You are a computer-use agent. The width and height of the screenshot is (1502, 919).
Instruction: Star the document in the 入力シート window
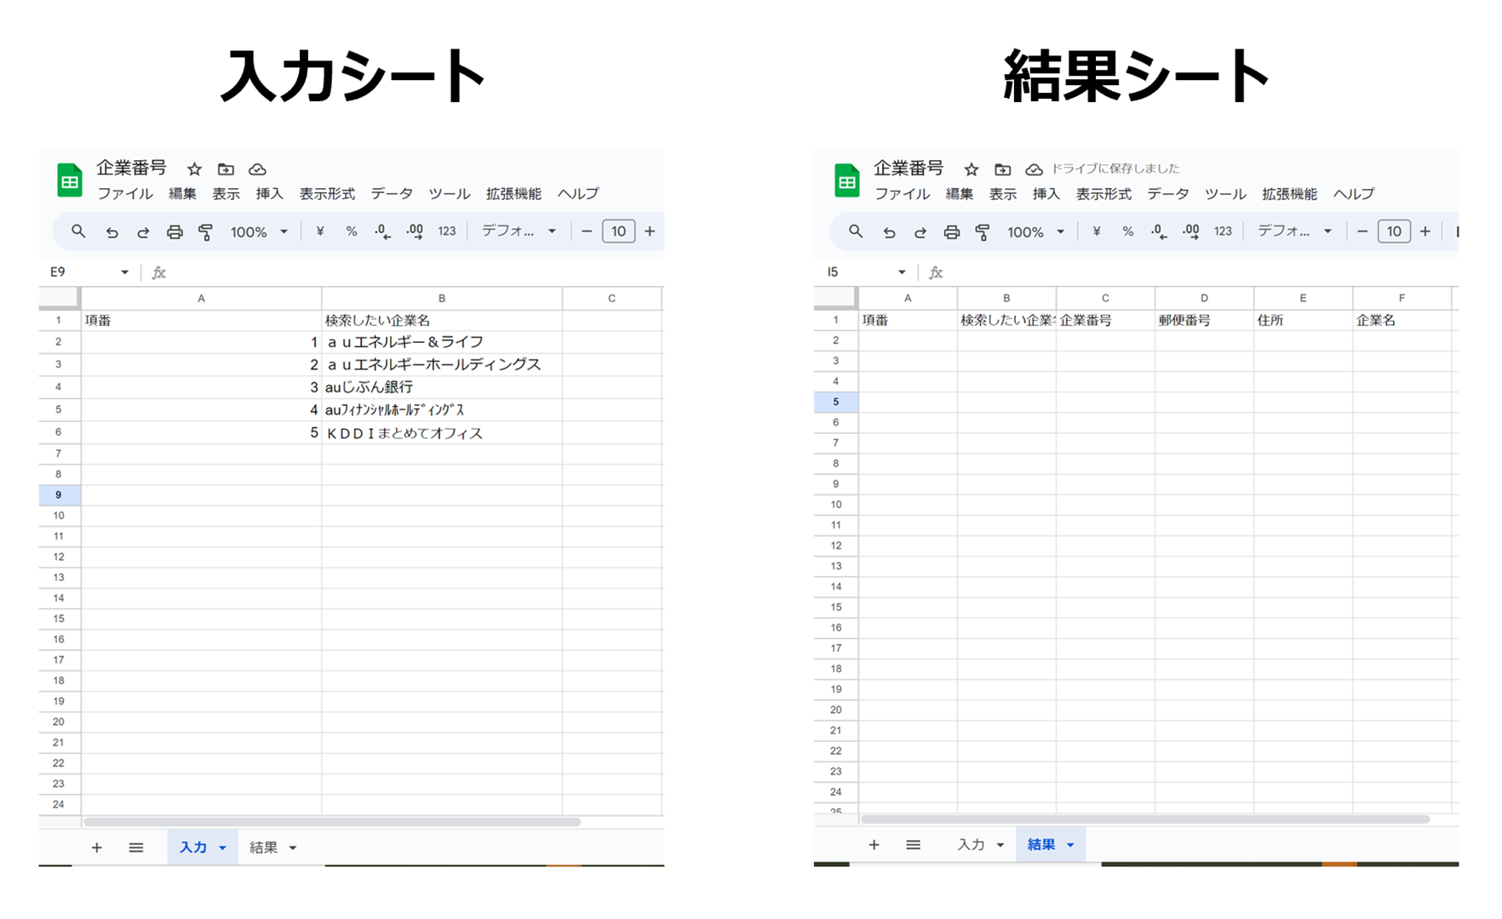(x=194, y=168)
